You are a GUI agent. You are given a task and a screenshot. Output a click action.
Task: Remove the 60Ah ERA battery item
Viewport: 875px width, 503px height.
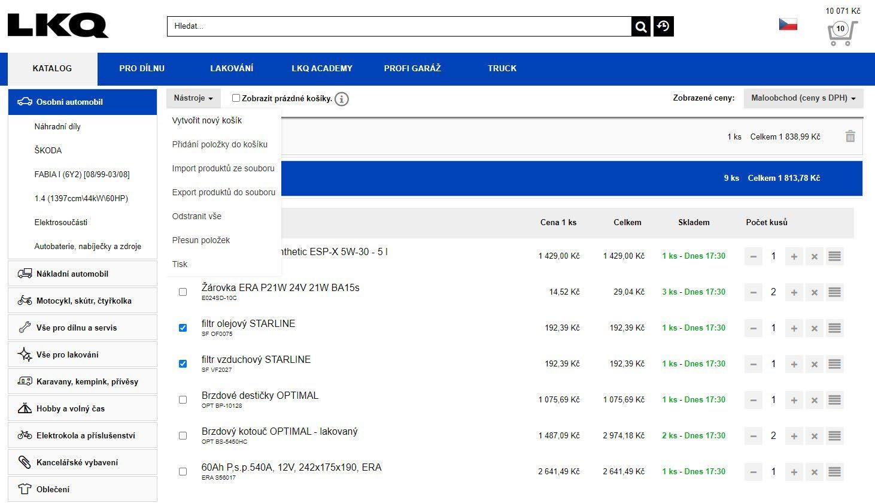[814, 472]
